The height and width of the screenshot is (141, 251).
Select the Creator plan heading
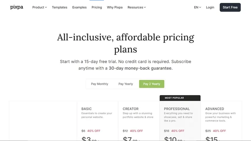(131, 109)
